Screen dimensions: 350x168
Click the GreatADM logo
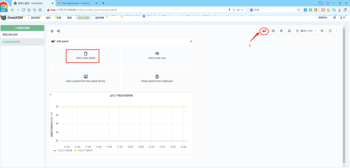pos(12,18)
